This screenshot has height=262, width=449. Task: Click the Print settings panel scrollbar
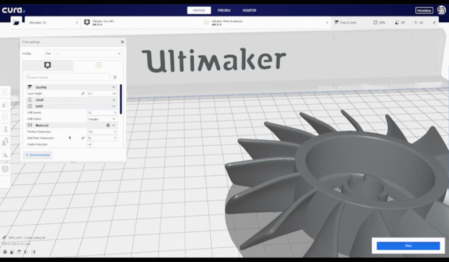pos(121,99)
